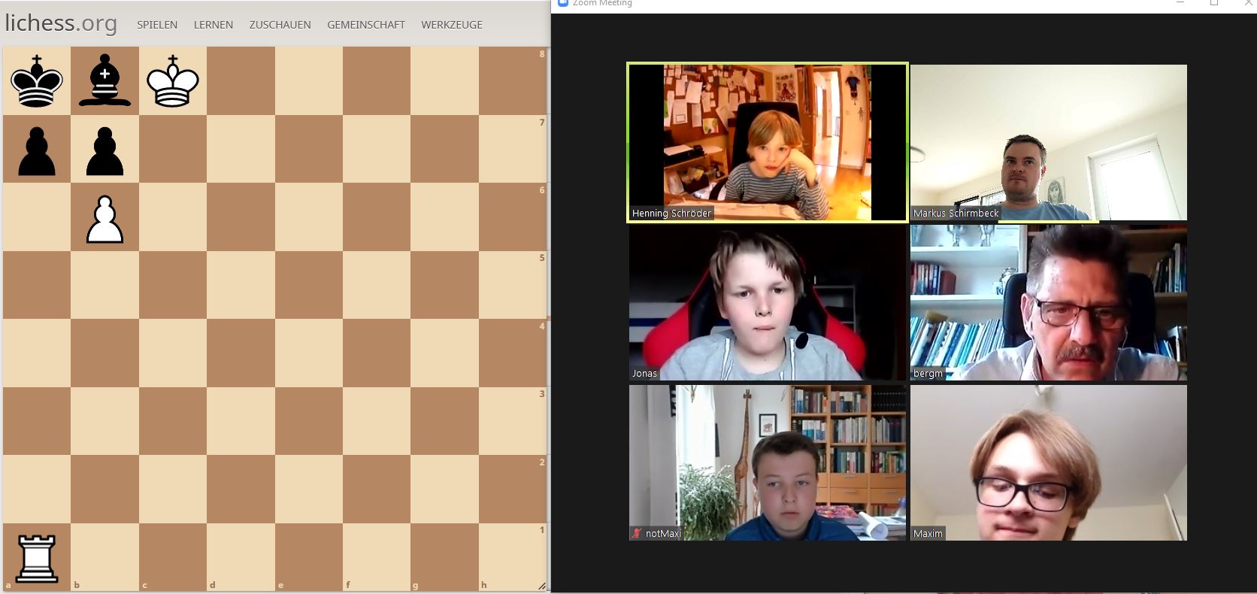The width and height of the screenshot is (1257, 594).
Task: Select the white king on c8
Action: [173, 80]
